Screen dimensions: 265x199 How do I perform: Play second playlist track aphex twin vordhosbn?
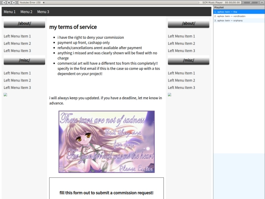pyautogui.click(x=239, y=16)
